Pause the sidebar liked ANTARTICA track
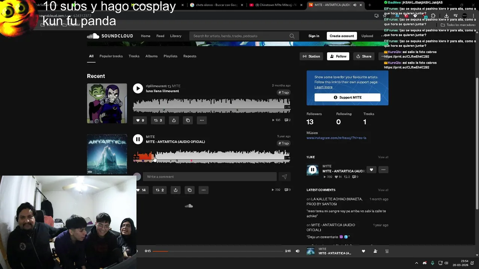 point(312,170)
